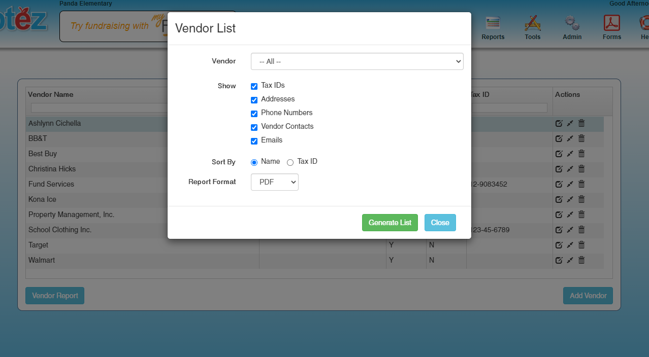Click the Vendor Report button
This screenshot has width=649, height=357.
55,296
